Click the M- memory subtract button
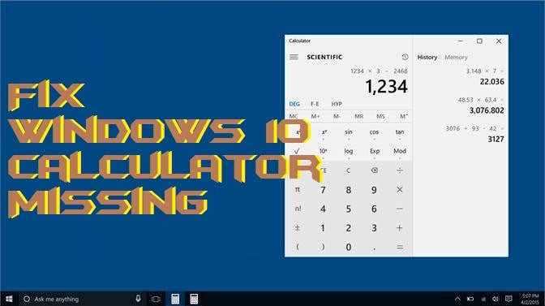The width and height of the screenshot is (545, 306). (337, 116)
